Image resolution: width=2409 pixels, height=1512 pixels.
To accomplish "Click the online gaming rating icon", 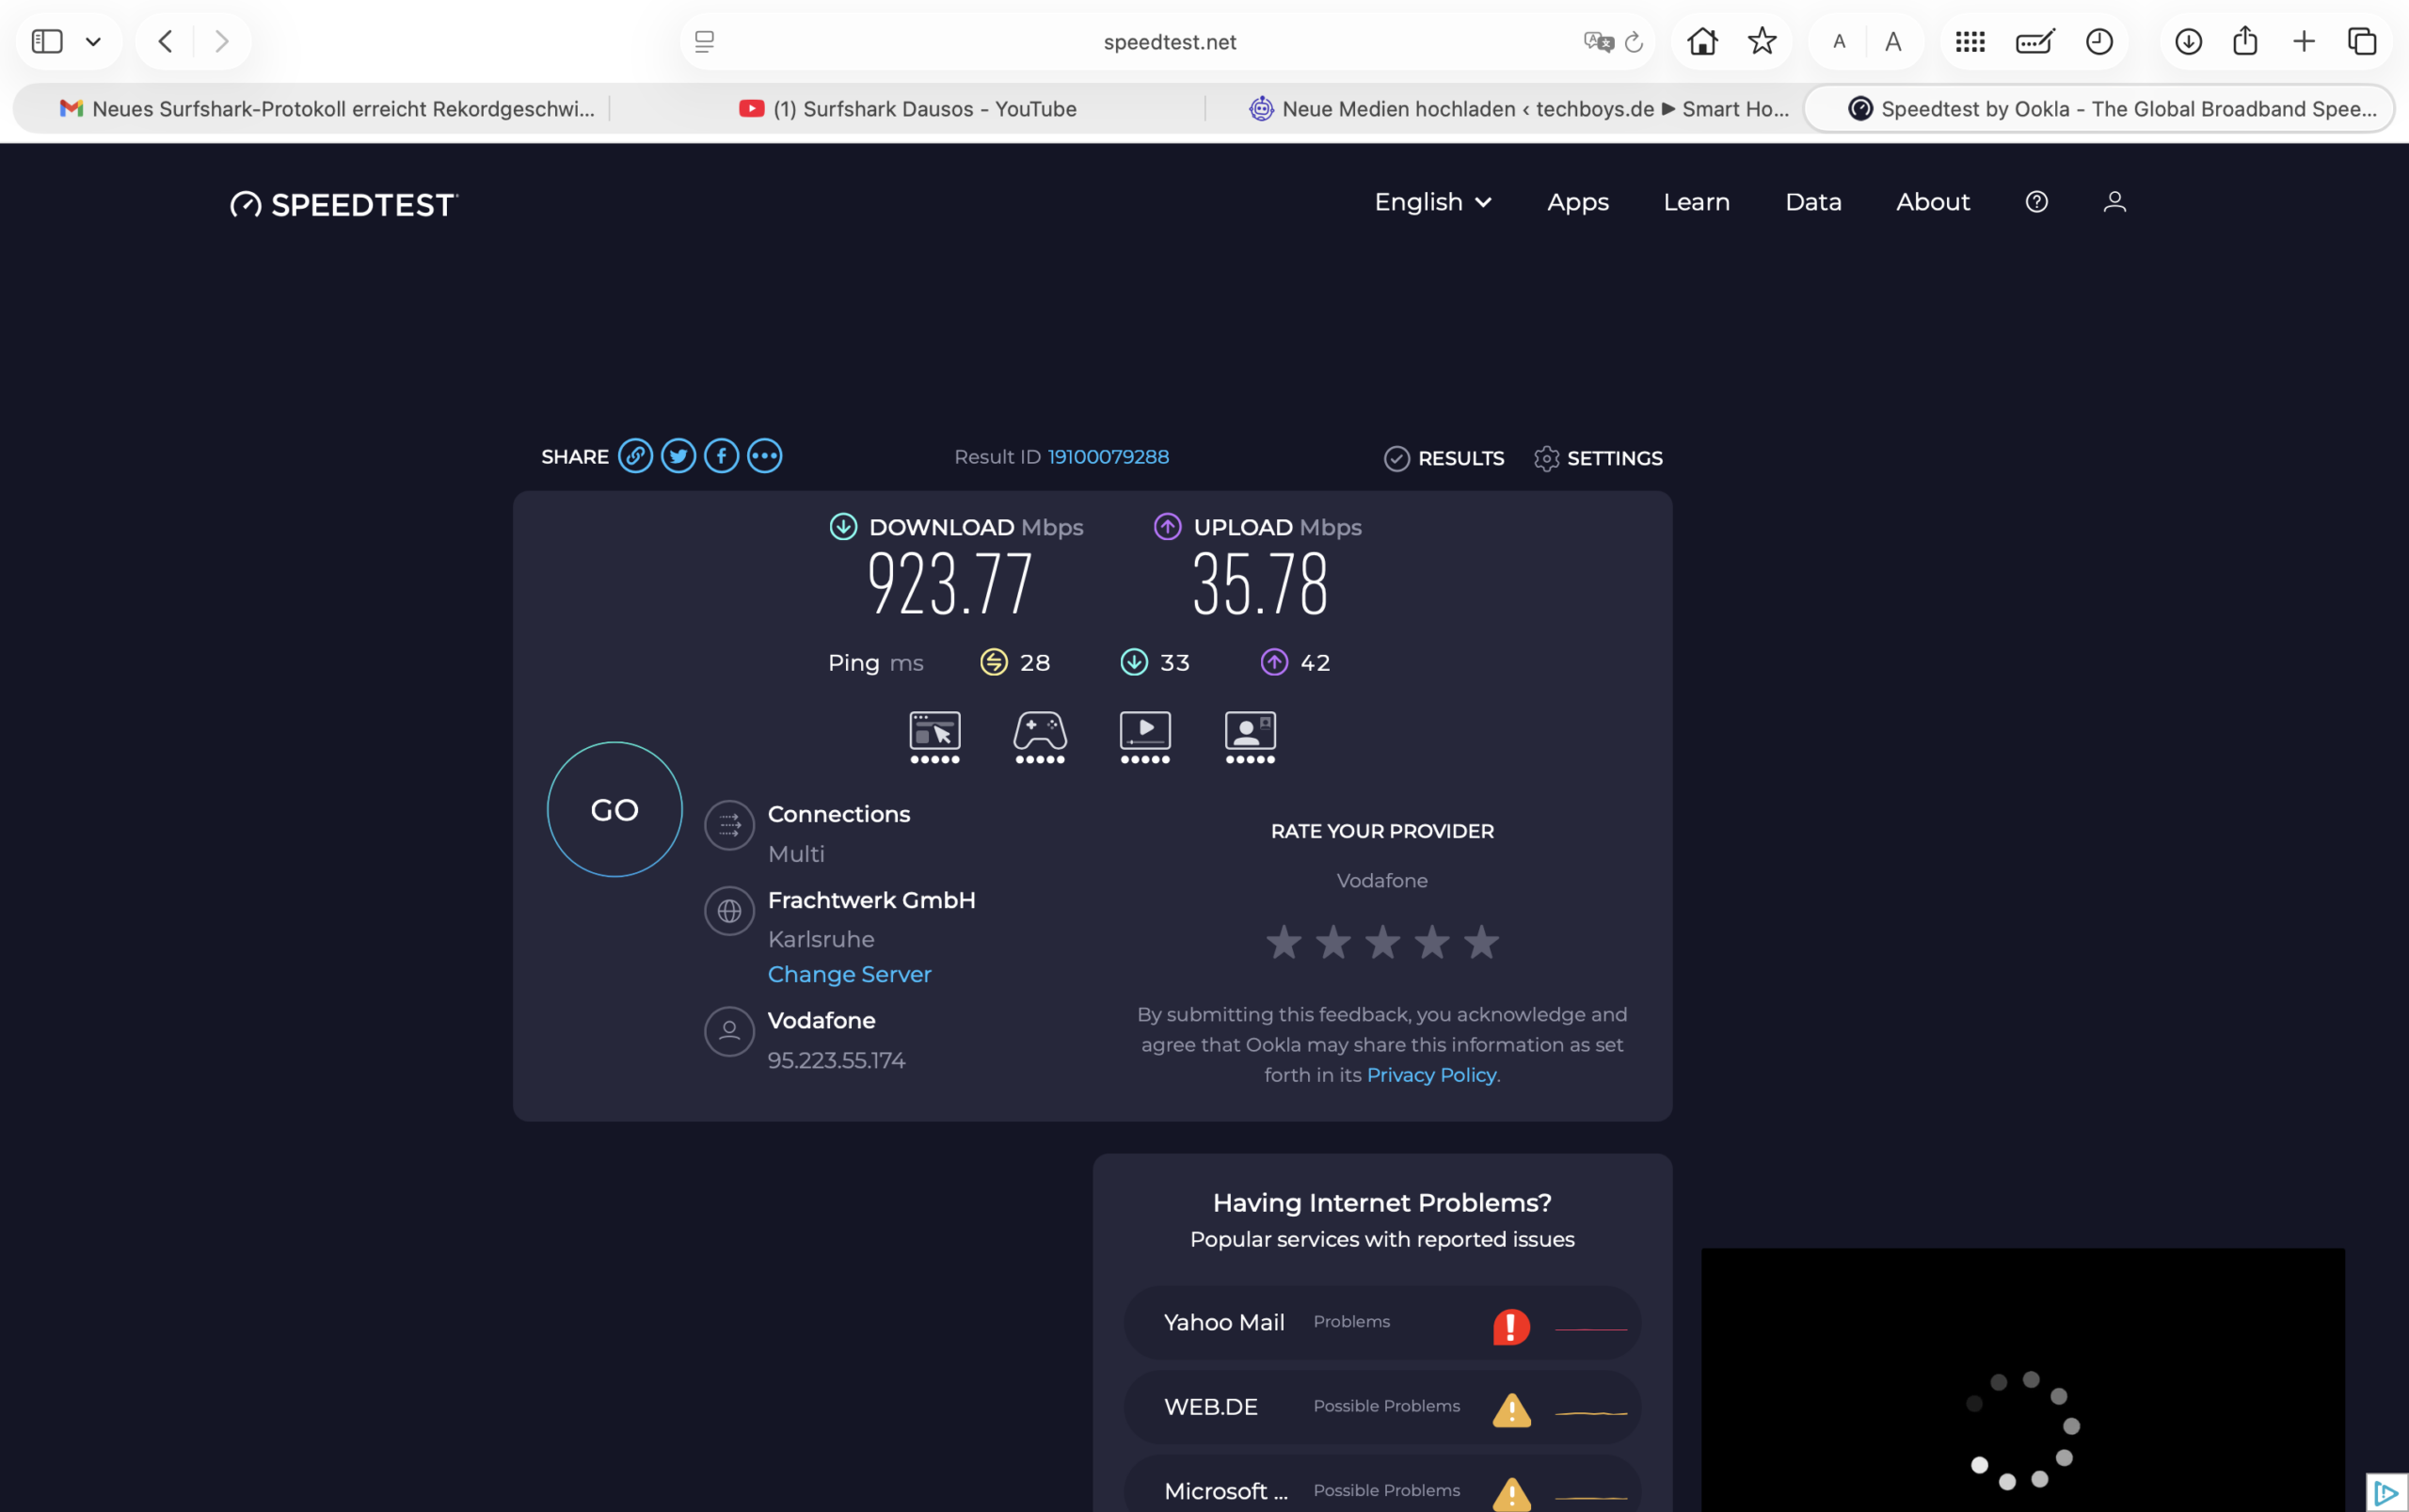I will [1040, 737].
